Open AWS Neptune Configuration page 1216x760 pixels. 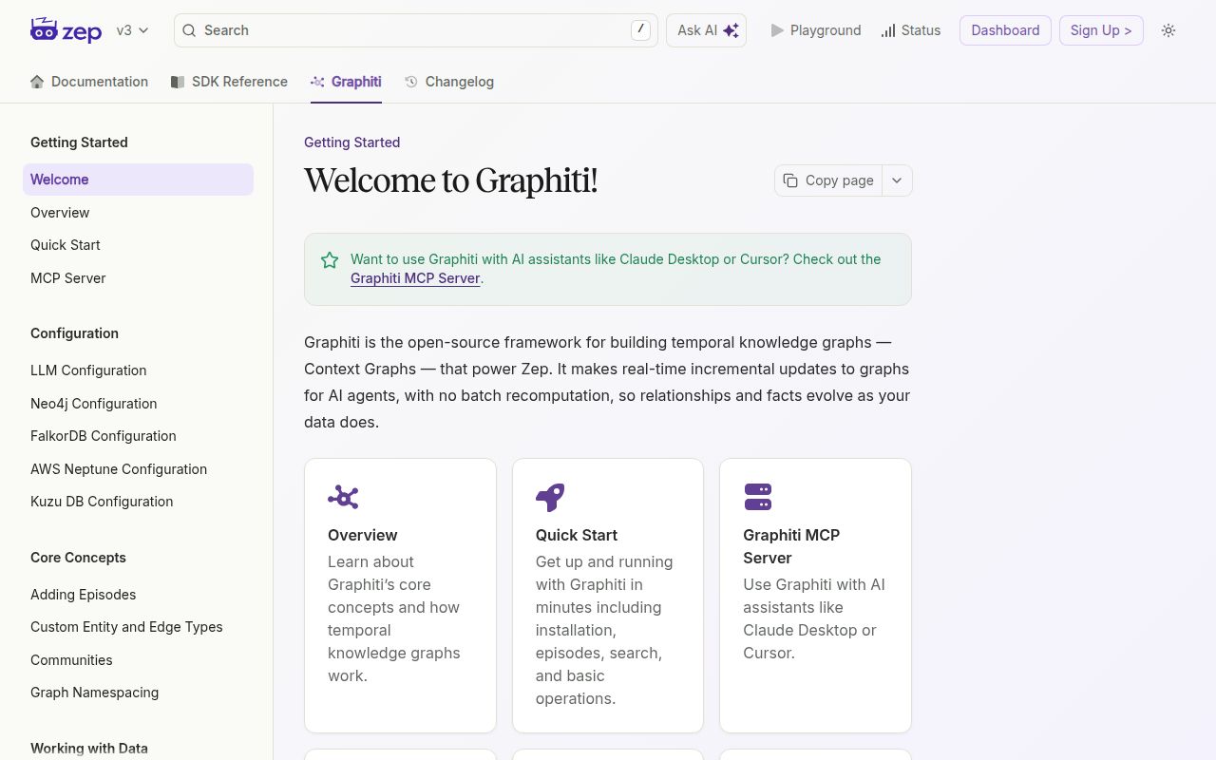click(138, 469)
